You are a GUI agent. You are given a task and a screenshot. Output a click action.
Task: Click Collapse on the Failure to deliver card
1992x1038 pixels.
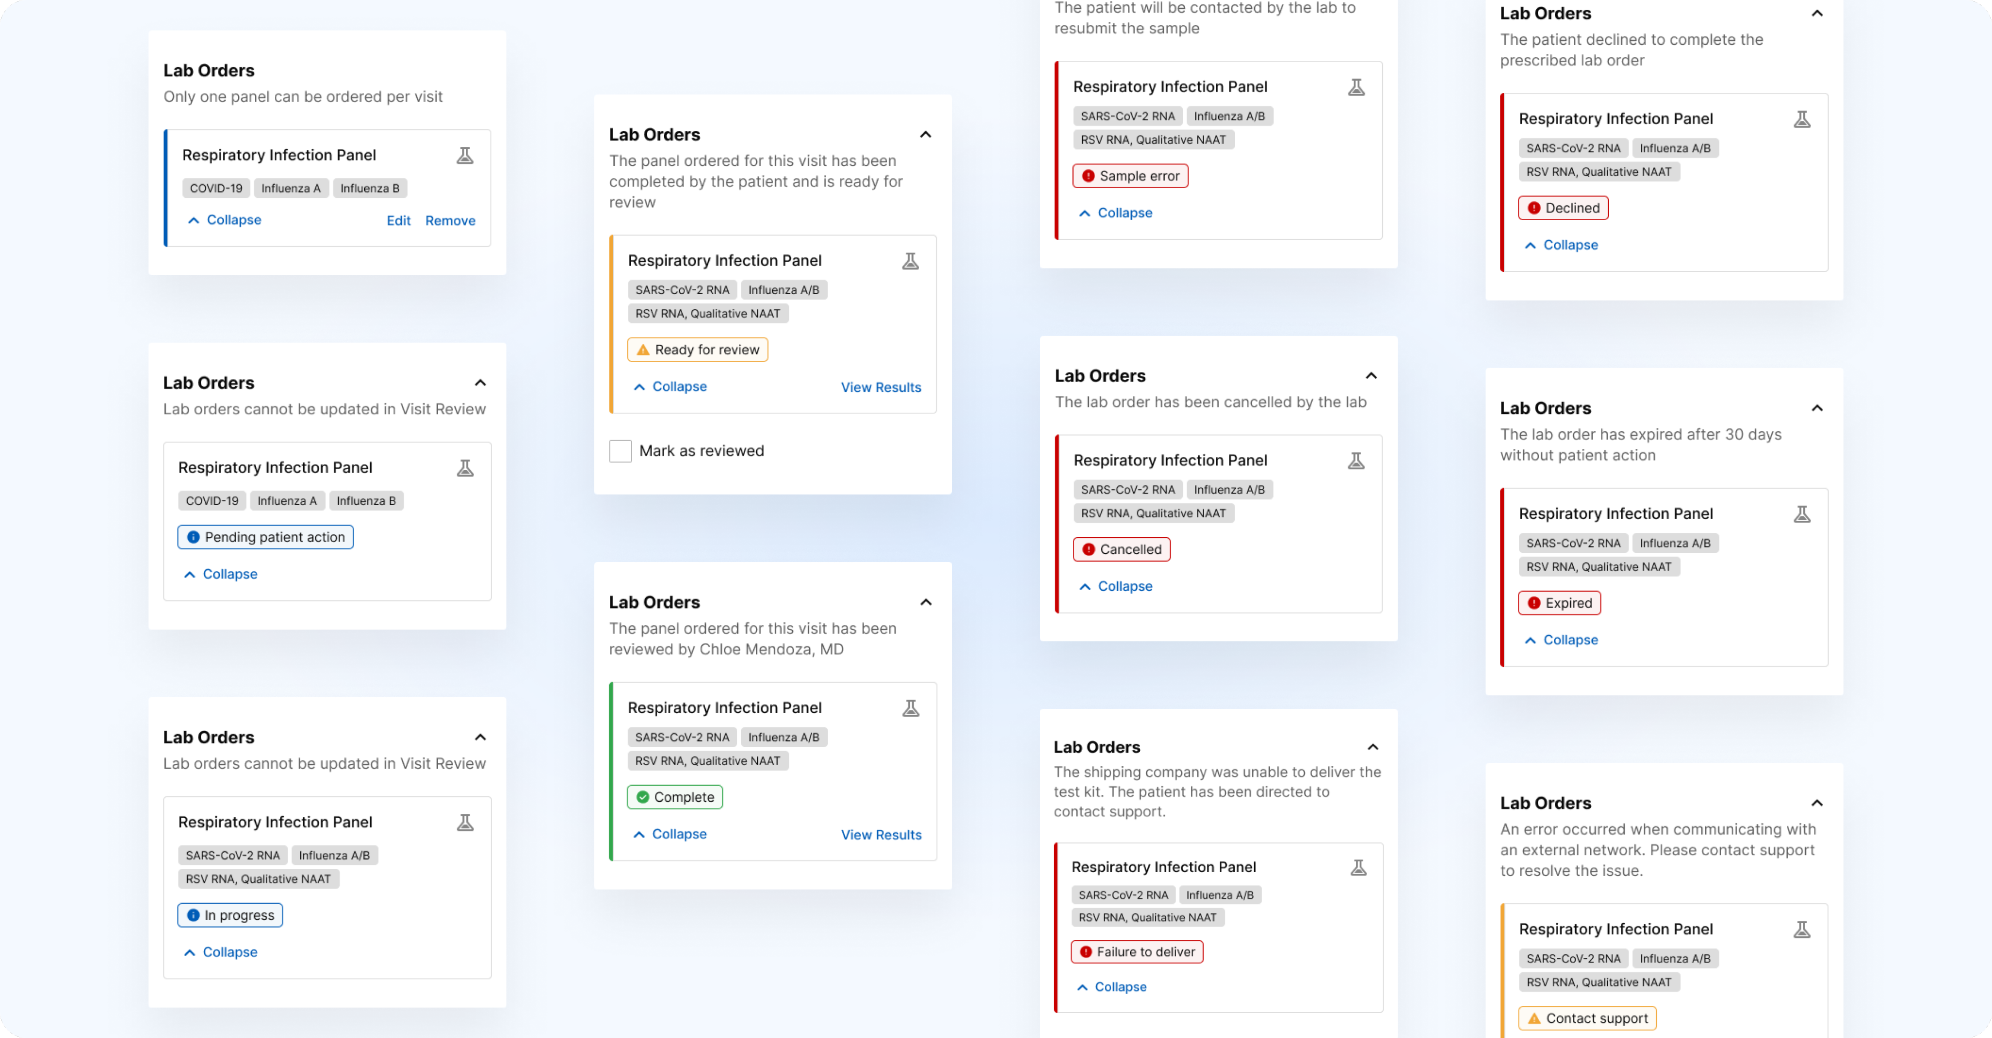point(1111,987)
